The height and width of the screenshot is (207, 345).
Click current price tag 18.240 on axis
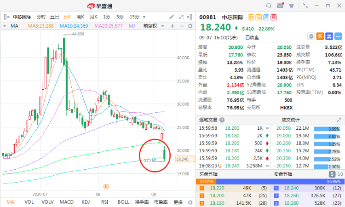(185, 159)
